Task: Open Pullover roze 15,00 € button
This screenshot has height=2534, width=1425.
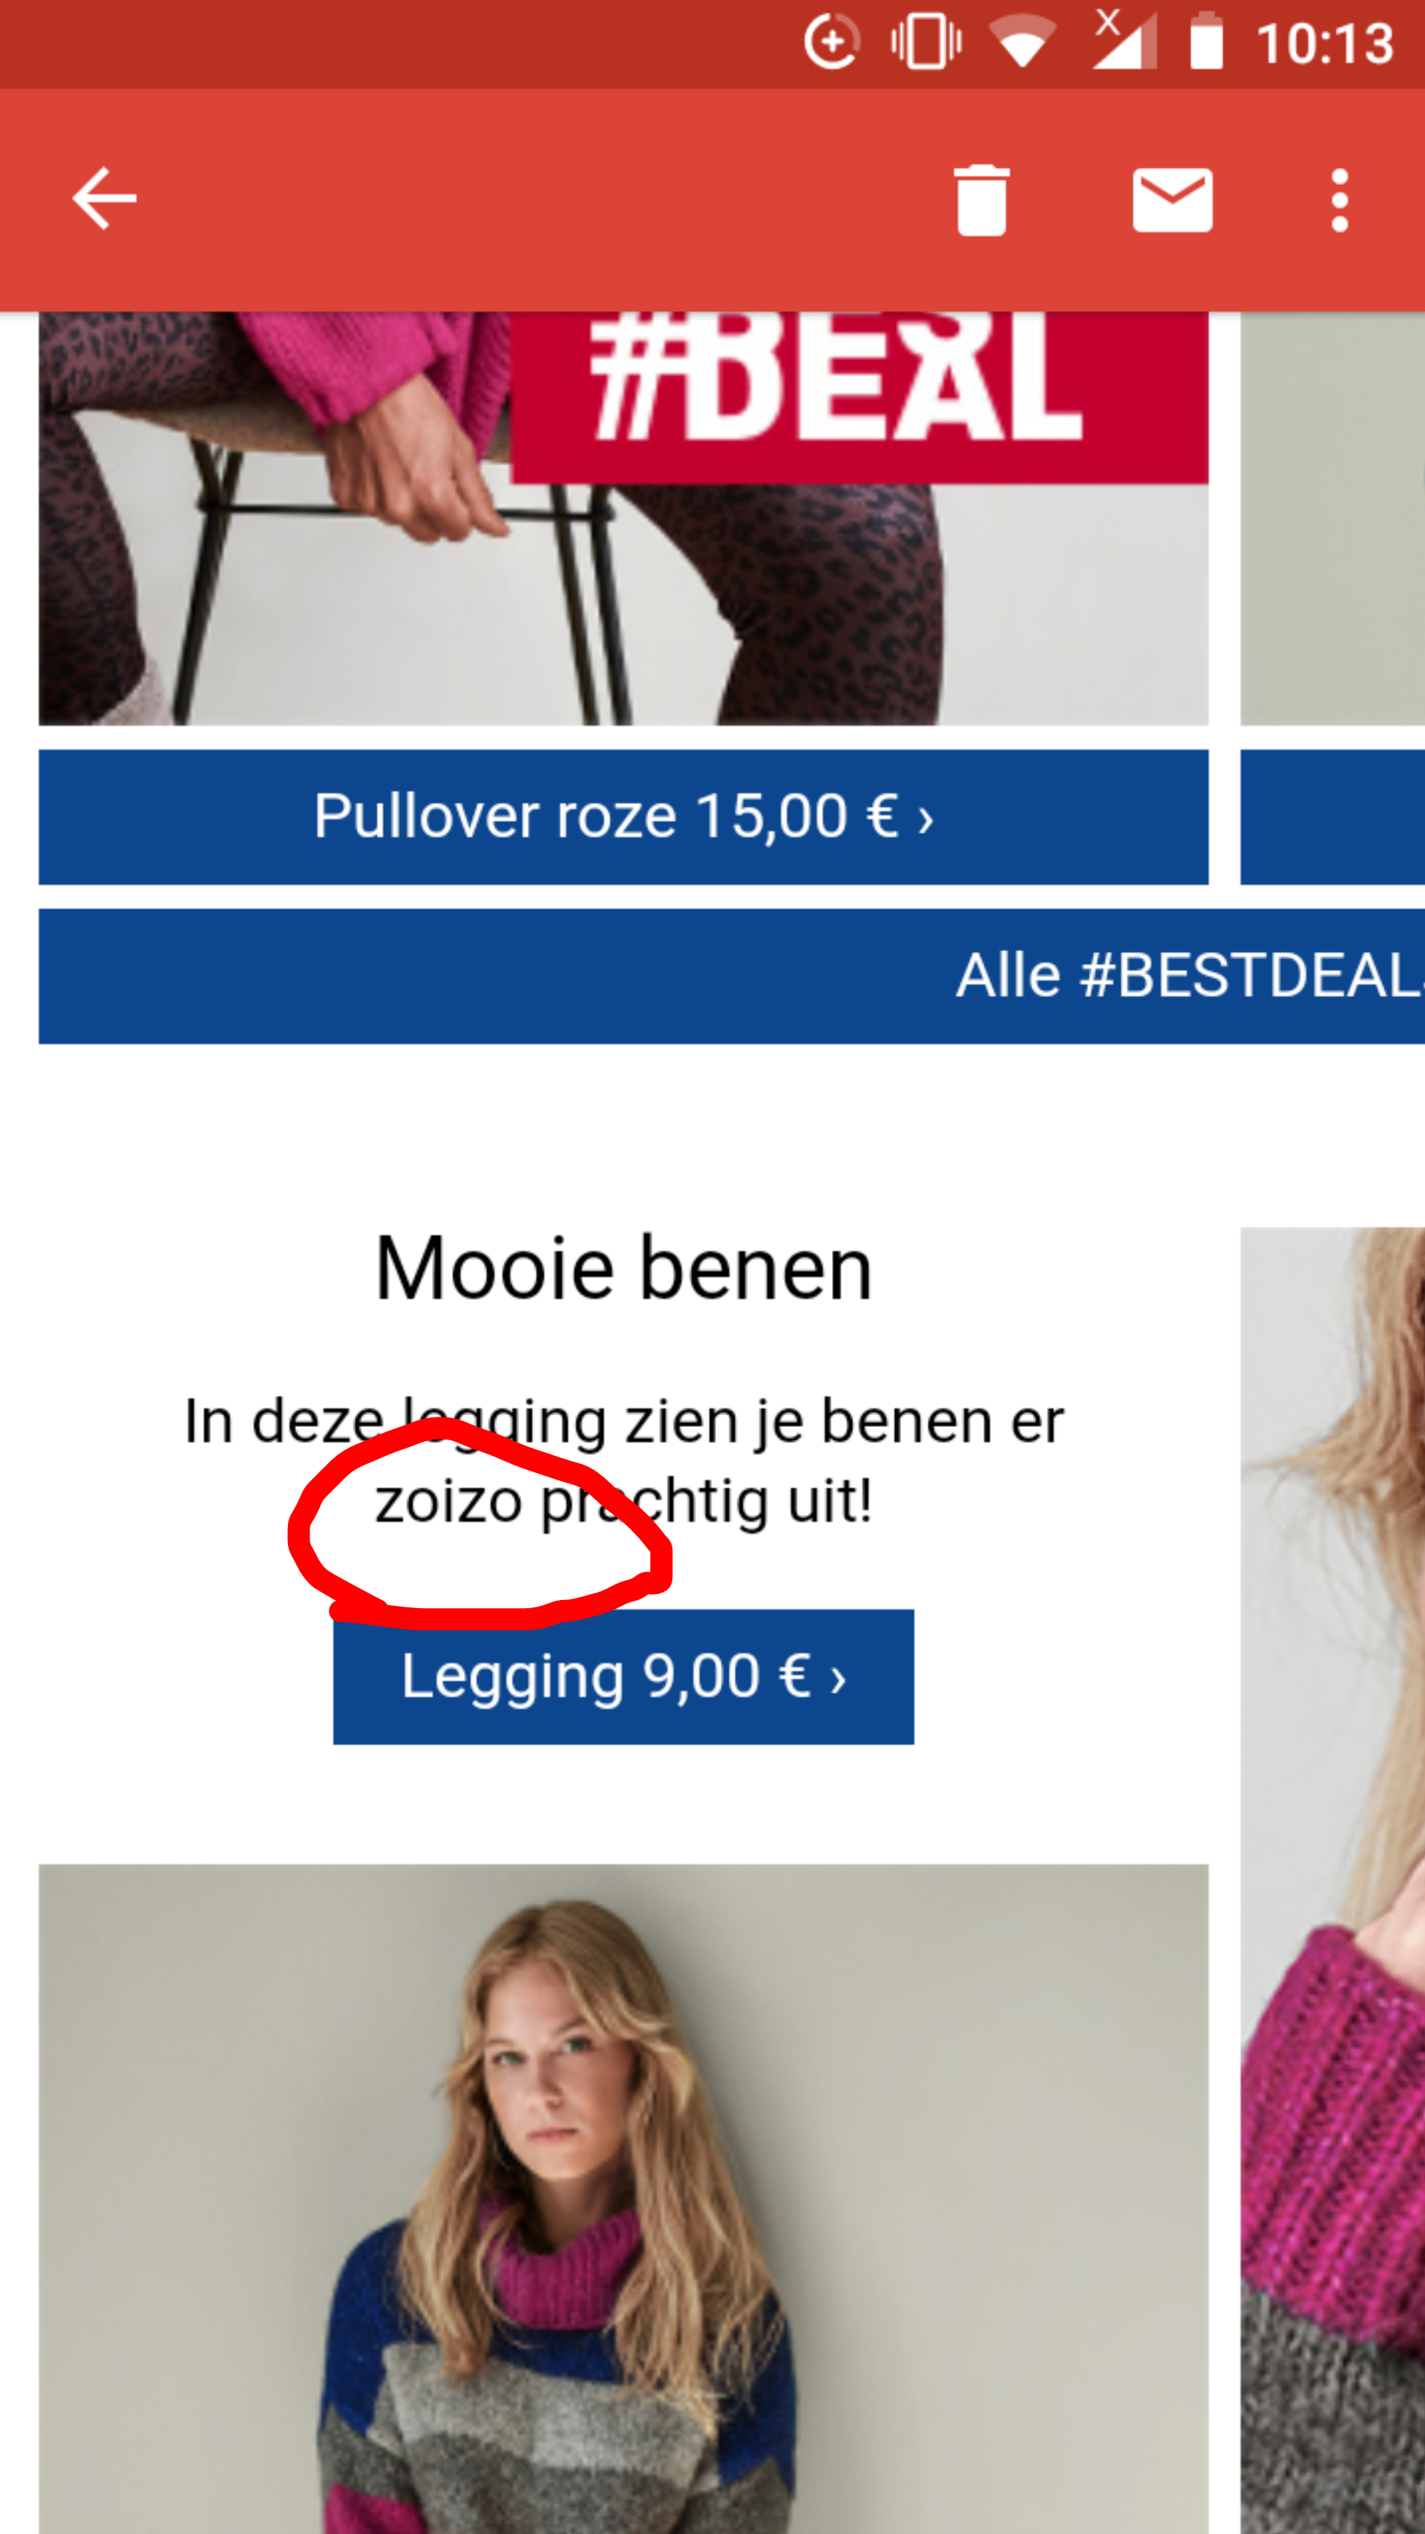Action: (623, 817)
